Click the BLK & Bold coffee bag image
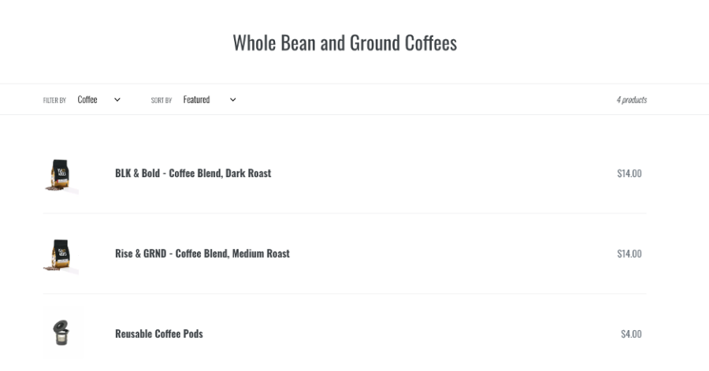The width and height of the screenshot is (709, 371). click(60, 174)
